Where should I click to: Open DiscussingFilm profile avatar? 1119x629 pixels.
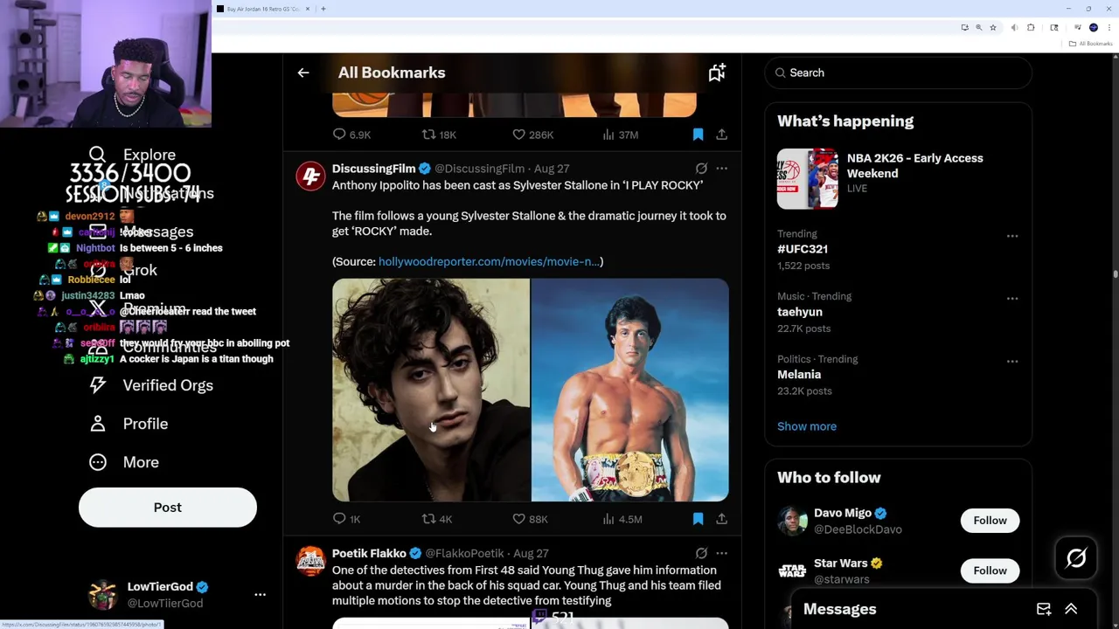[310, 176]
